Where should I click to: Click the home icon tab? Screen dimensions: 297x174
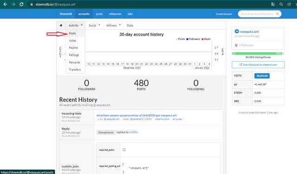click(x=61, y=25)
